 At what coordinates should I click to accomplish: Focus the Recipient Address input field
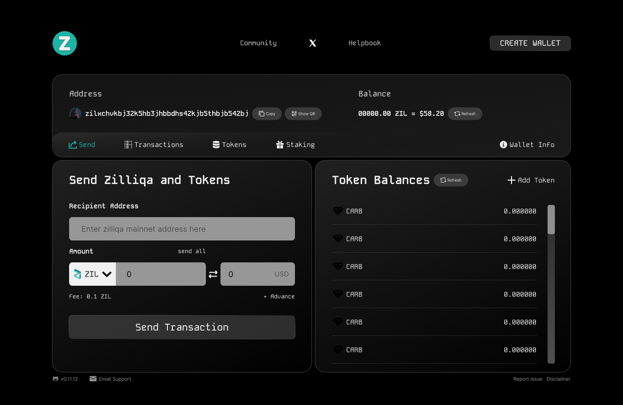182,229
